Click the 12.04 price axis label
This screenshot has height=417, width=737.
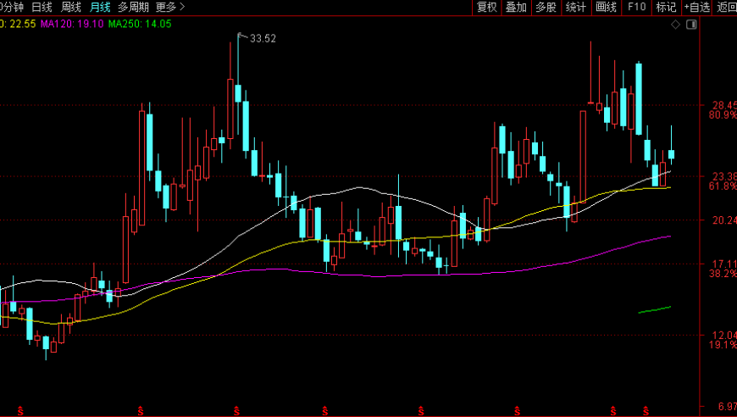(x=724, y=335)
